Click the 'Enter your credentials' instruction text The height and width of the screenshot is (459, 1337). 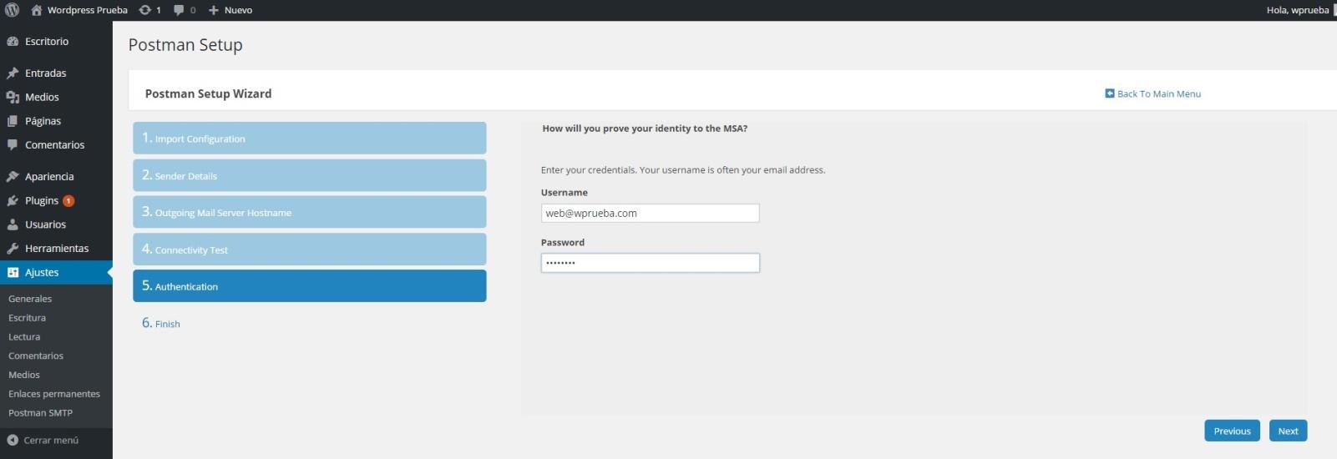pyautogui.click(x=683, y=169)
